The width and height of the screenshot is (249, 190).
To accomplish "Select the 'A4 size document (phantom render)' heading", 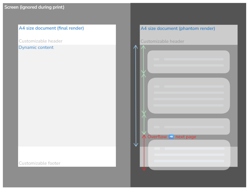I will pyautogui.click(x=178, y=28).
